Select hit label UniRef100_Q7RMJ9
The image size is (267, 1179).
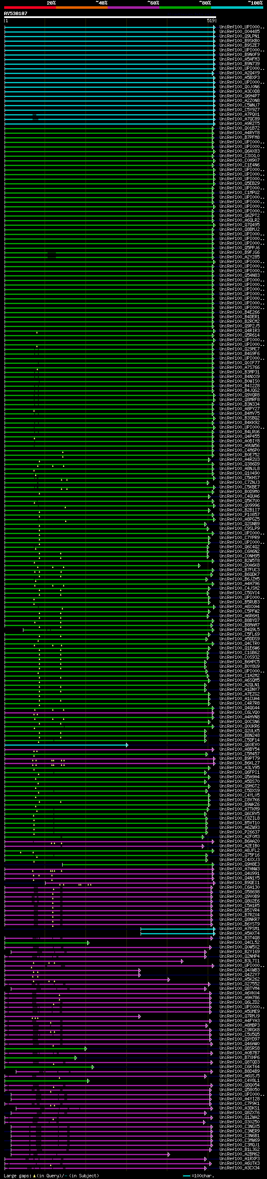pos(239,1016)
